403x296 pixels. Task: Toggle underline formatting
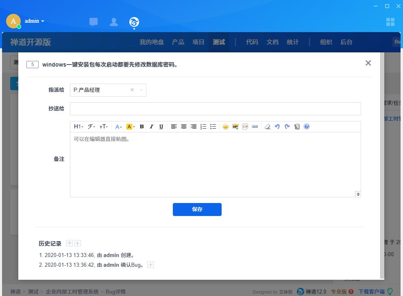(161, 127)
